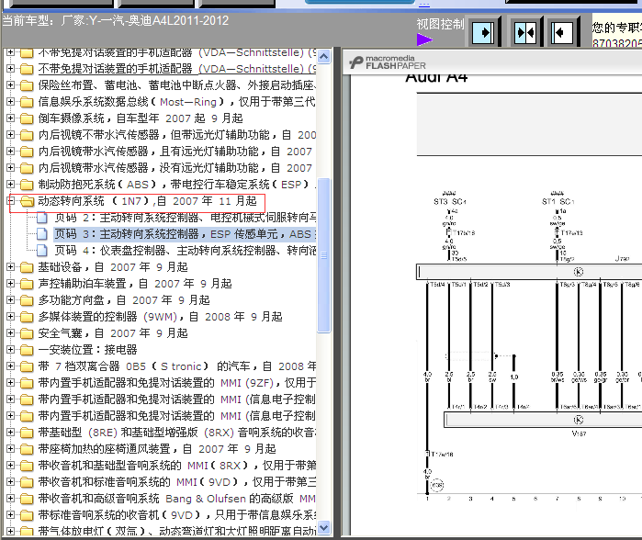Select 带收音机和标准音响系统的 MMI (9VD)

click(177, 482)
